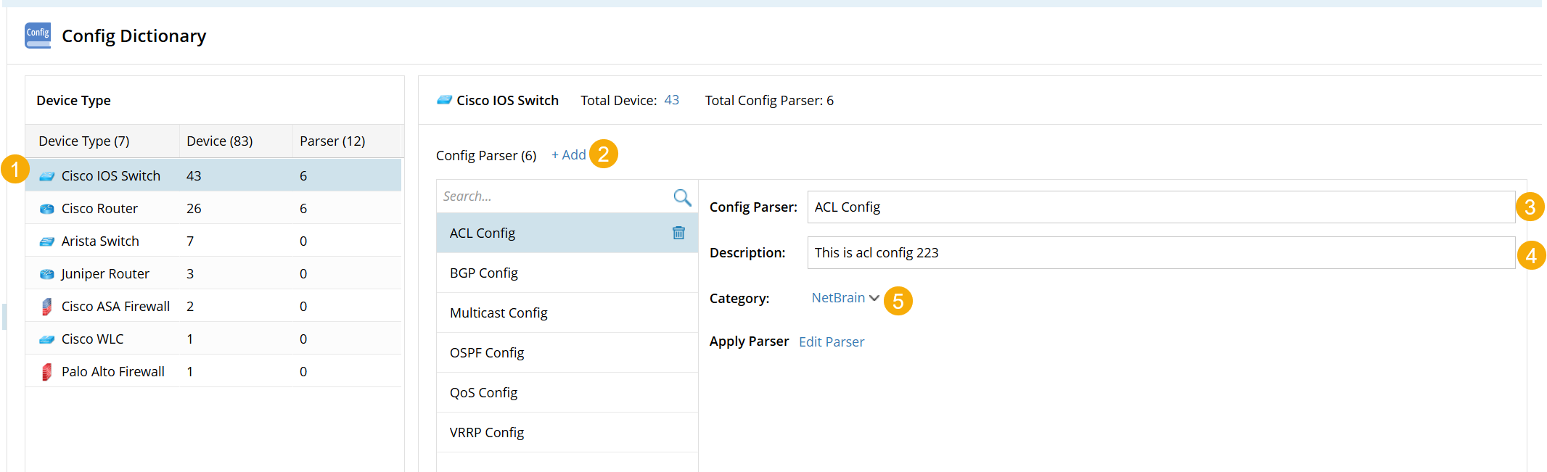Click the Total Device count 43
The height and width of the screenshot is (472, 1547).
[672, 100]
